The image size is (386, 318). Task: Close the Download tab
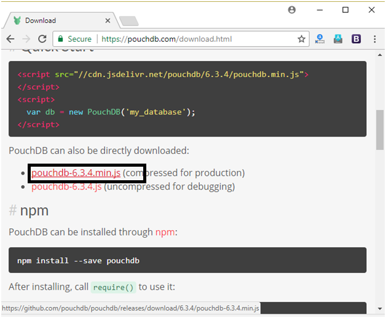(108, 21)
